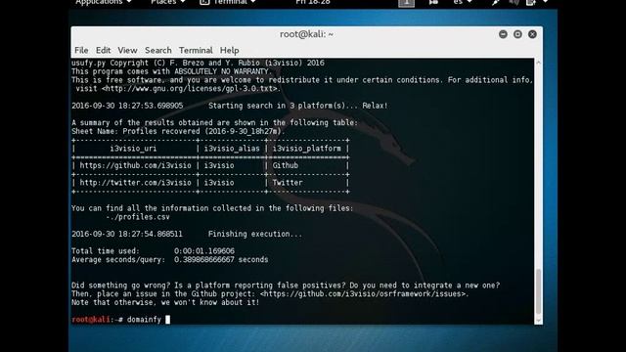This screenshot has width=626, height=352.
Task: Click the terminal scrollbar thumb
Action: pyautogui.click(x=539, y=291)
